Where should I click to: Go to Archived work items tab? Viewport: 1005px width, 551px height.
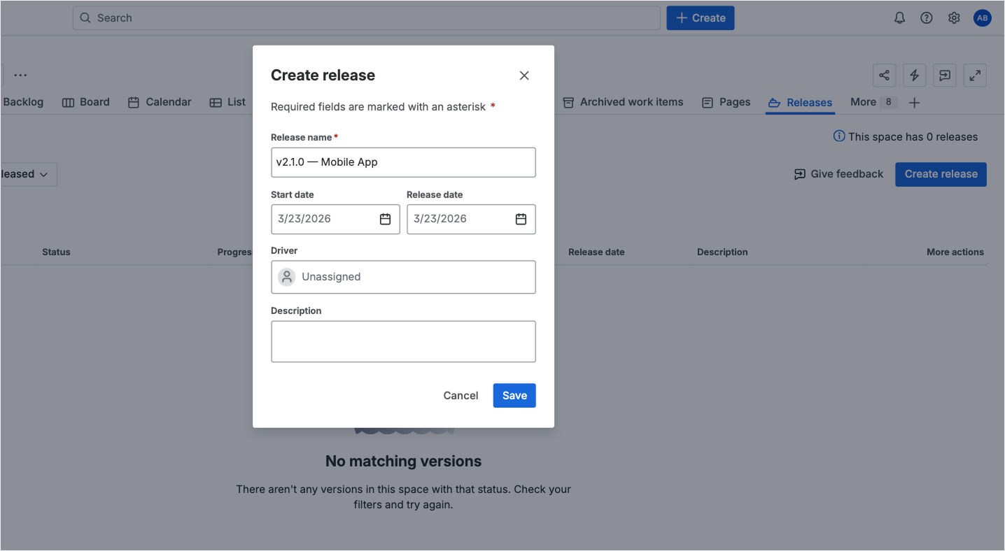pos(623,102)
